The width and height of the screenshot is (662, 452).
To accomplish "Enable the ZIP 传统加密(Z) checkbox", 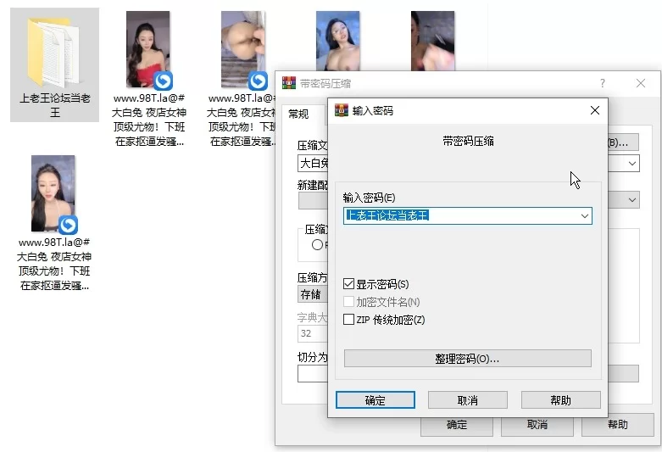I will 348,320.
